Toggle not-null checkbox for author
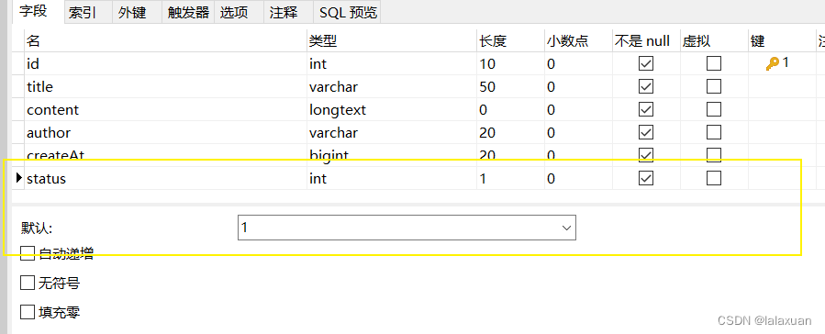This screenshot has height=334, width=825. click(645, 132)
